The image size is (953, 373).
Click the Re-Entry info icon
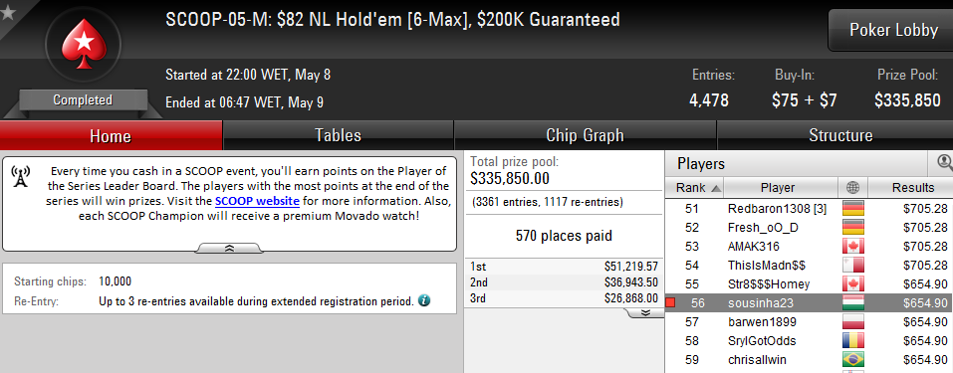click(424, 300)
